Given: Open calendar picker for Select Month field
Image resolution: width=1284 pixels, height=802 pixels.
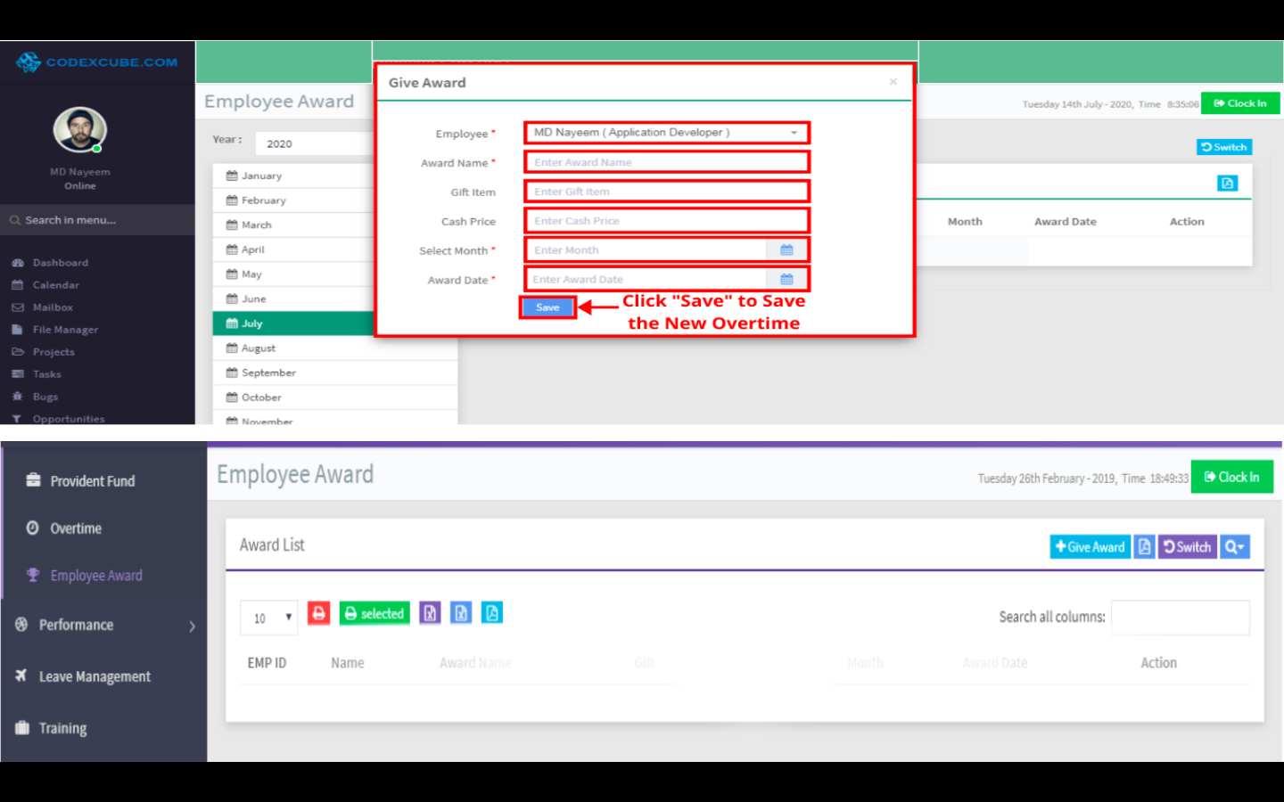Looking at the screenshot, I should point(786,250).
